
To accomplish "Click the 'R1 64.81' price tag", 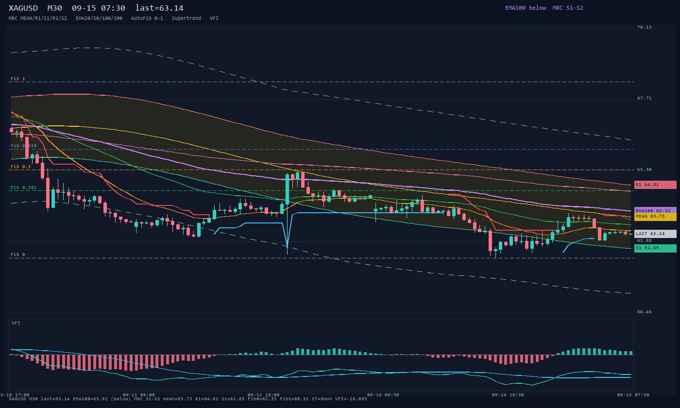I will [x=655, y=185].
